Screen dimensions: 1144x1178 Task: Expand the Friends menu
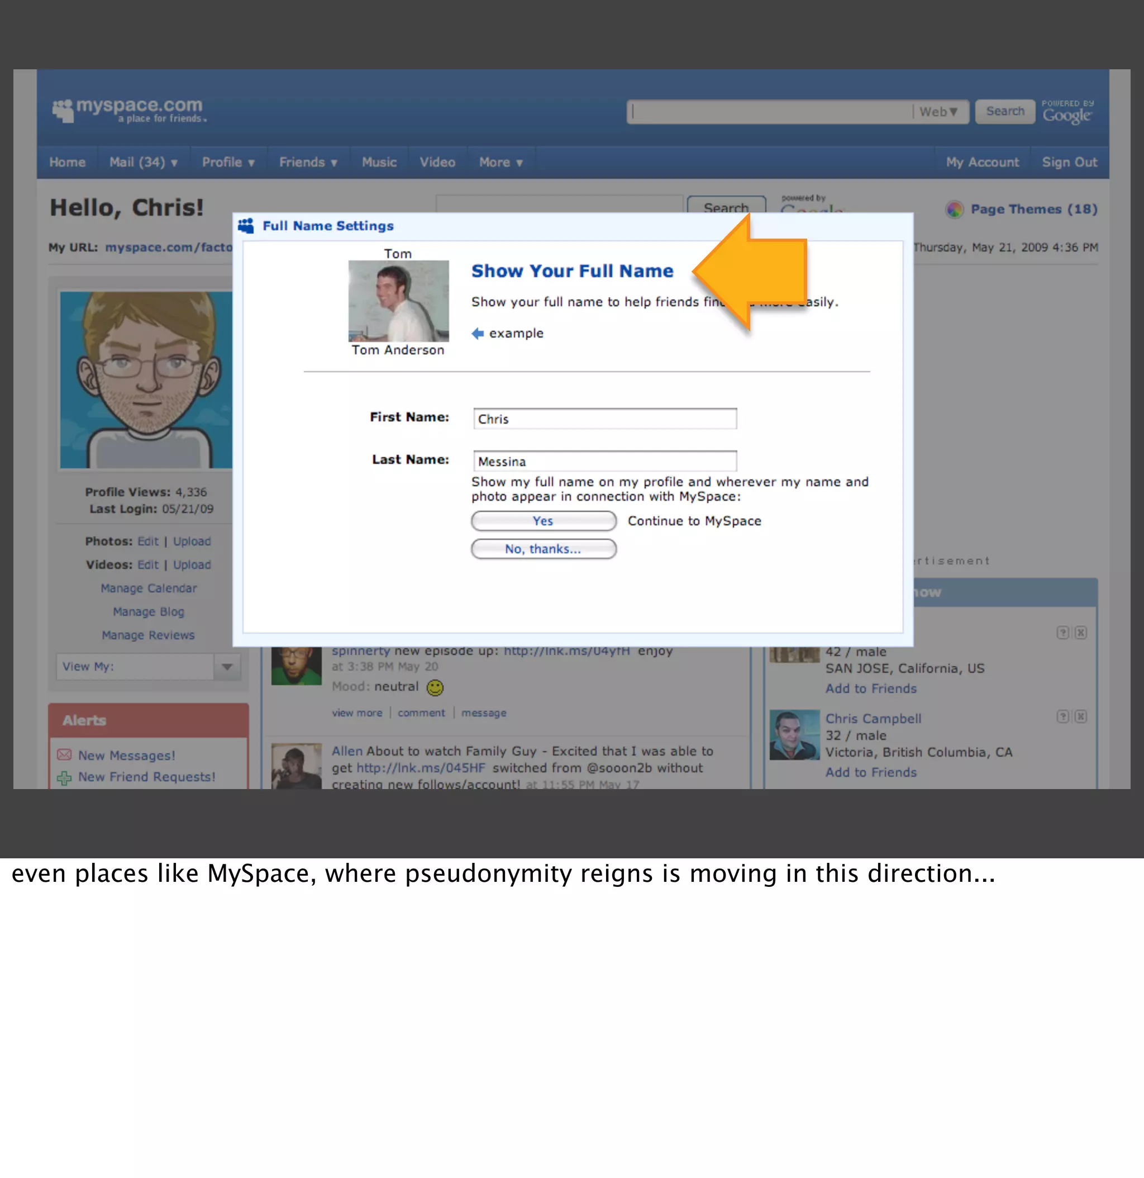308,162
